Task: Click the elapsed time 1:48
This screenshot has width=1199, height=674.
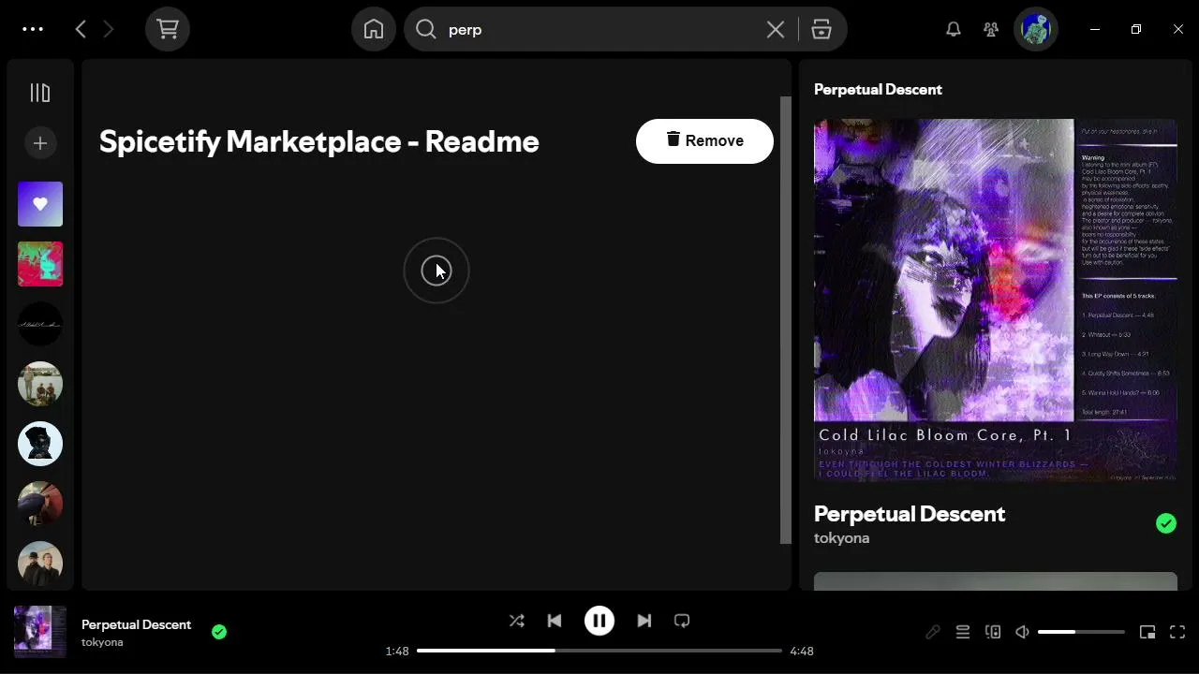Action: [x=397, y=651]
